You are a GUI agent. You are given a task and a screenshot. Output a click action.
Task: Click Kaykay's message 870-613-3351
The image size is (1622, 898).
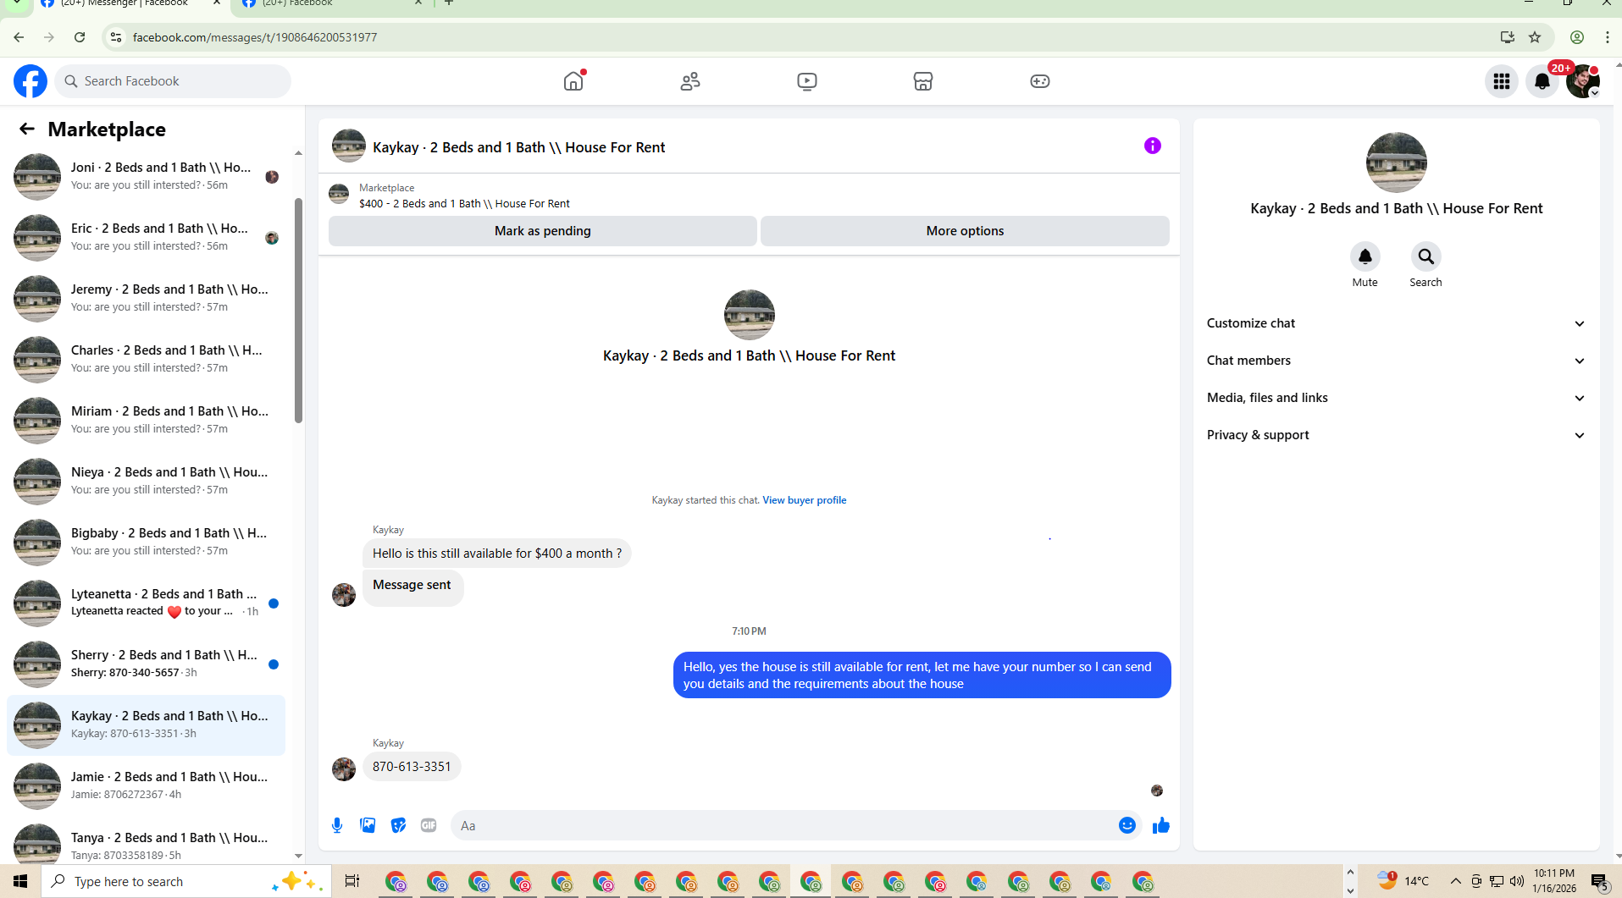[x=412, y=767]
